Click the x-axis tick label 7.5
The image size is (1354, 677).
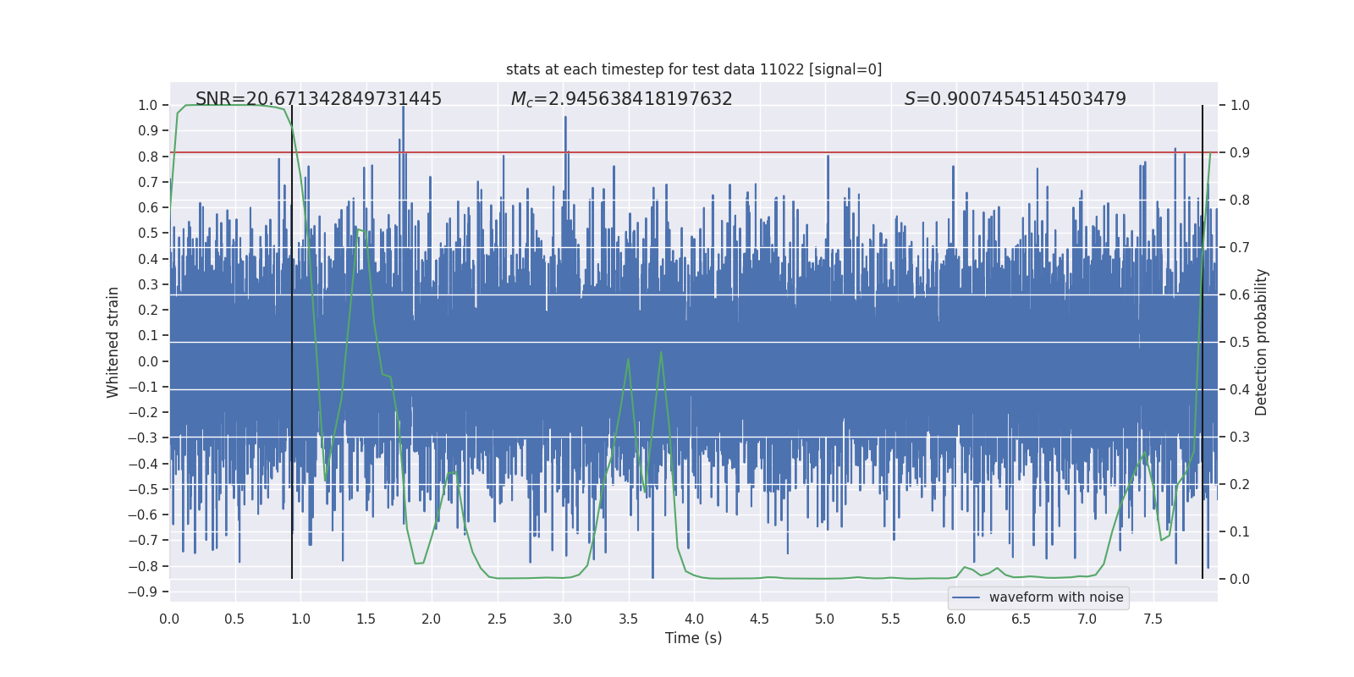[x=1153, y=619]
